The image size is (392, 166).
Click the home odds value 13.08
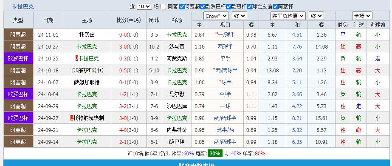(272, 71)
